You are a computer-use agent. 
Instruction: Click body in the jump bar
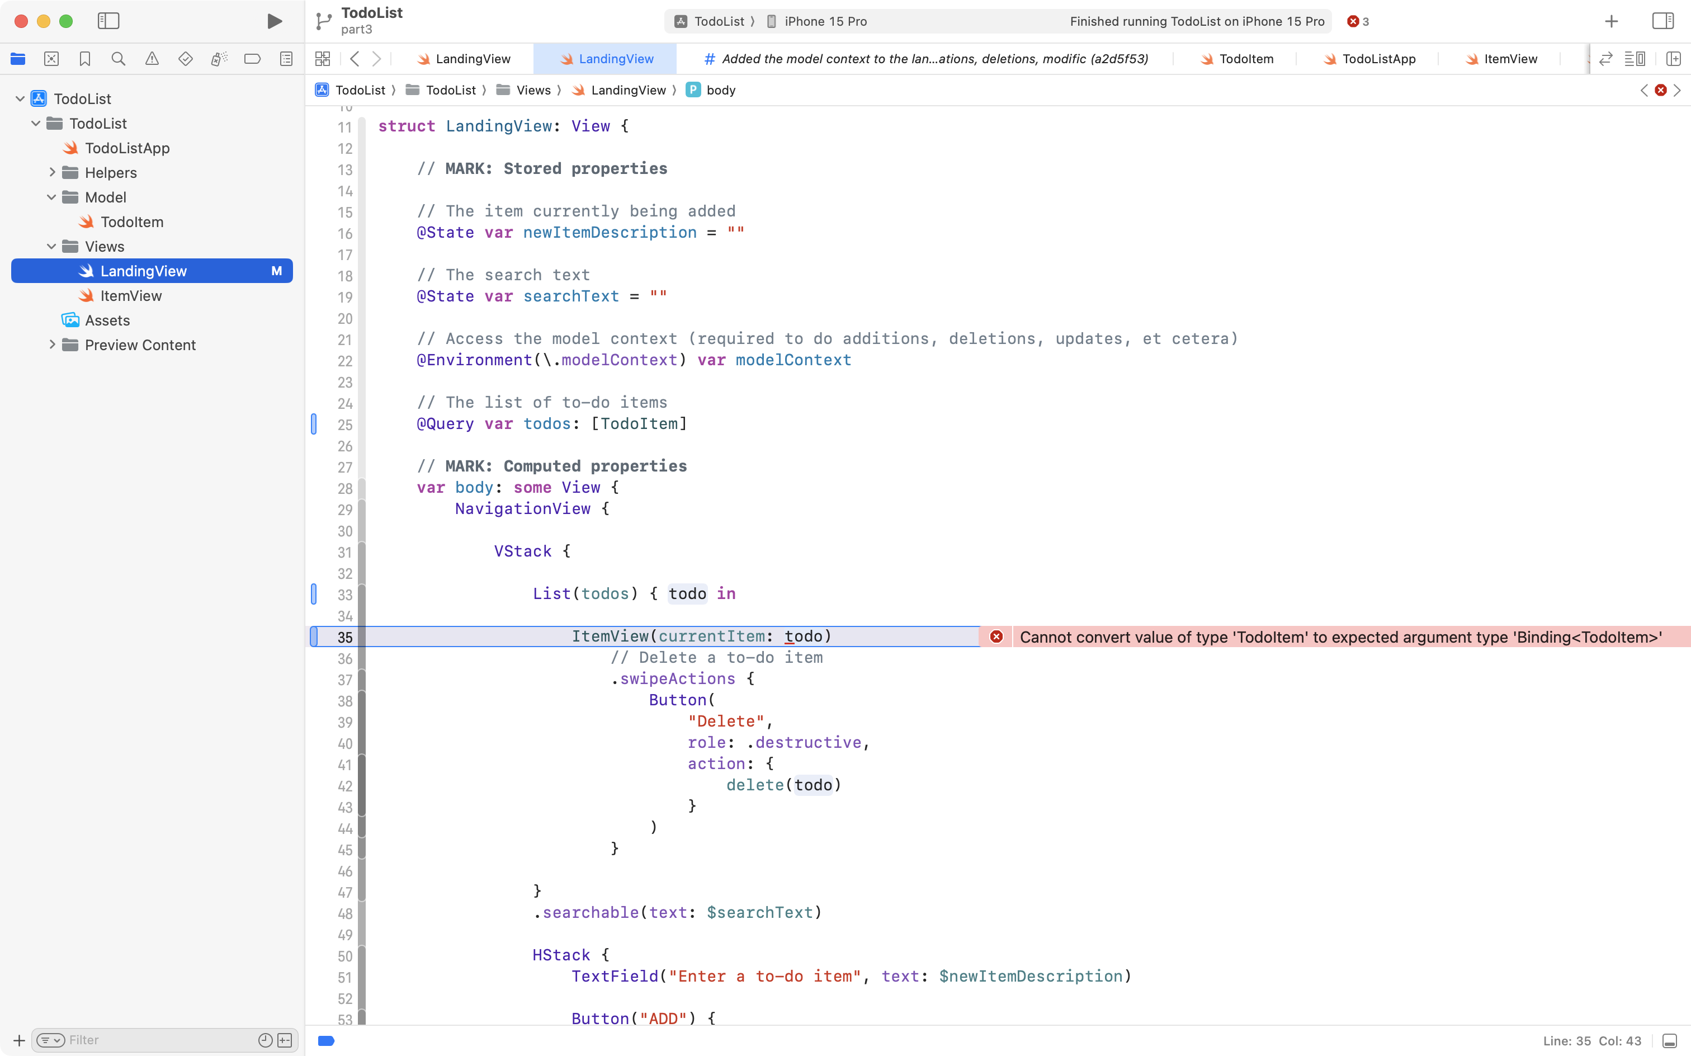721,90
